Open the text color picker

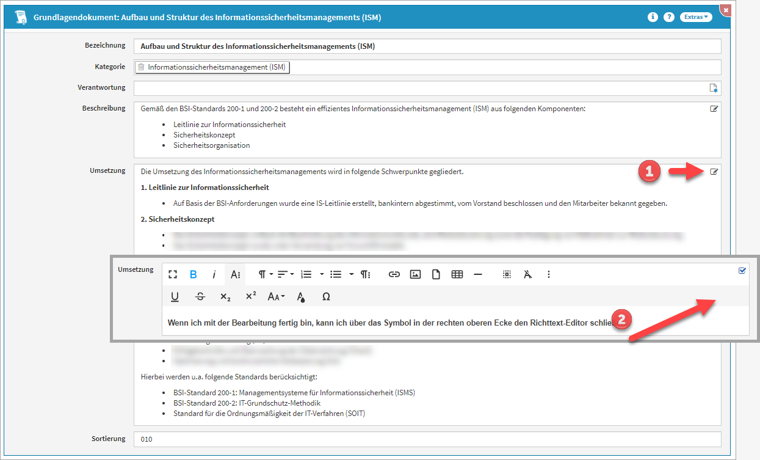[300, 297]
